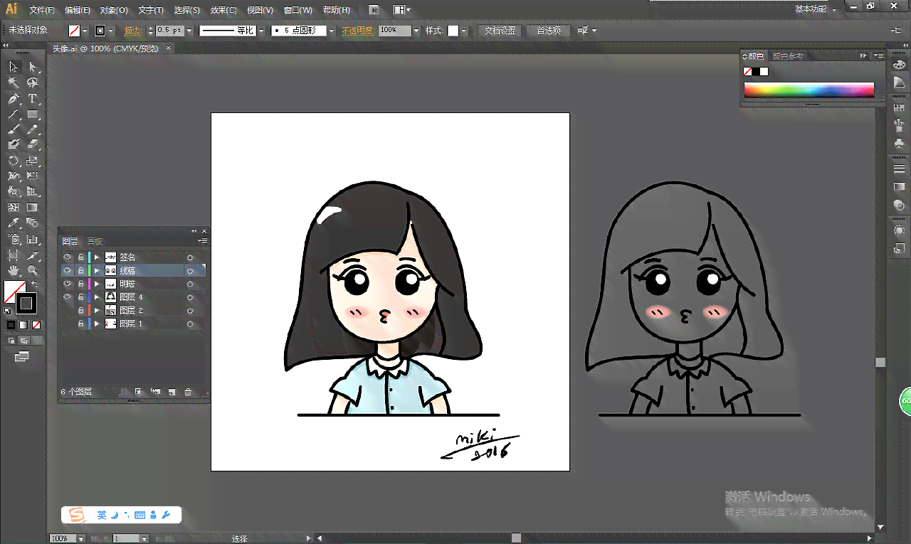Select the Selection tool (black arrow)
Image resolution: width=911 pixels, height=544 pixels.
tap(14, 67)
